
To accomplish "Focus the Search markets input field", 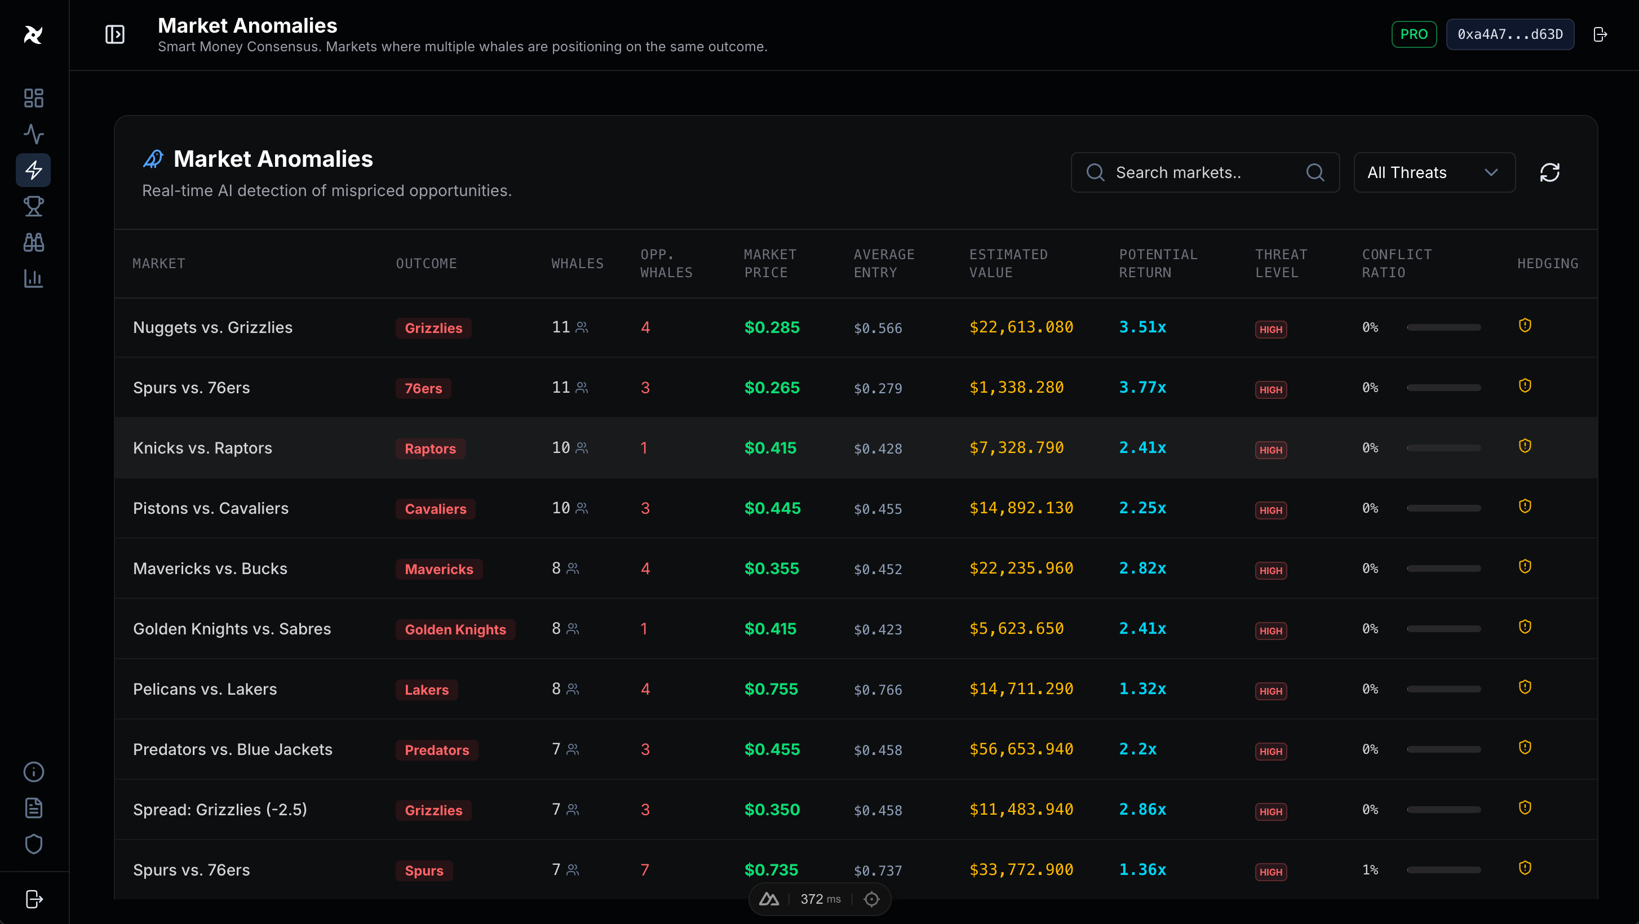I will pos(1204,172).
